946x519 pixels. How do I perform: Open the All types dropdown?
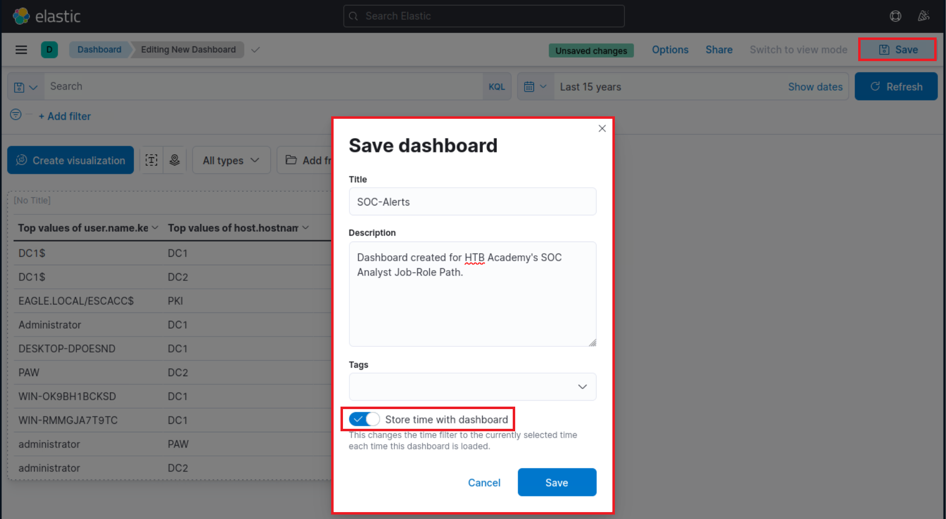[x=231, y=160]
